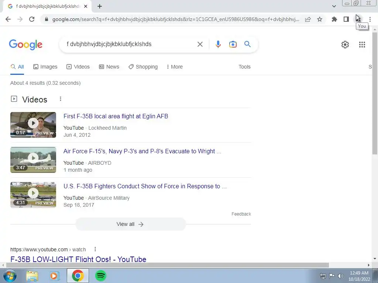Open network status tray icon
378x283 pixels.
point(323,276)
